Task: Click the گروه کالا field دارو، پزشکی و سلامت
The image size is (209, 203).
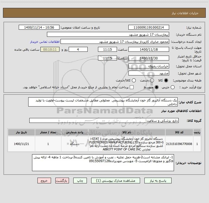Action: 104,120
